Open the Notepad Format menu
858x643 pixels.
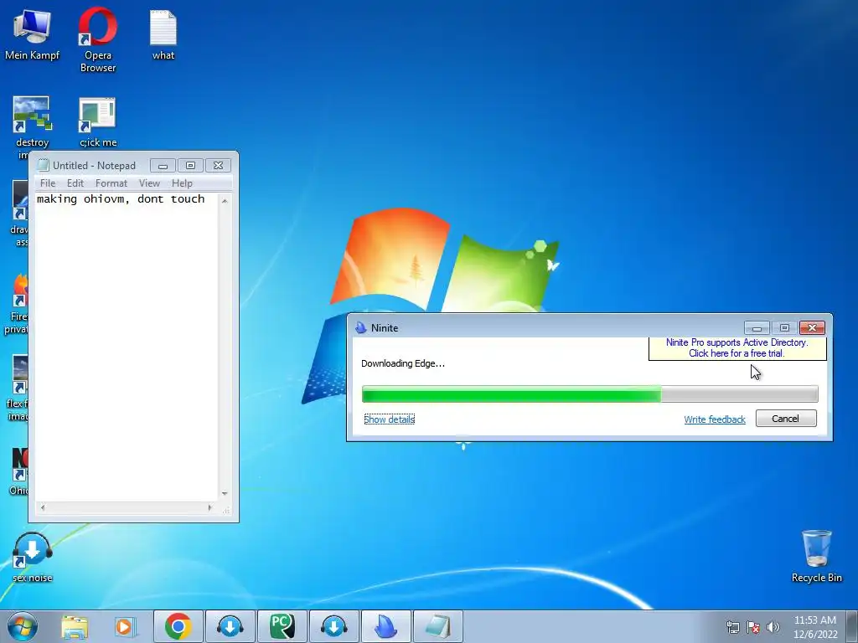click(111, 183)
